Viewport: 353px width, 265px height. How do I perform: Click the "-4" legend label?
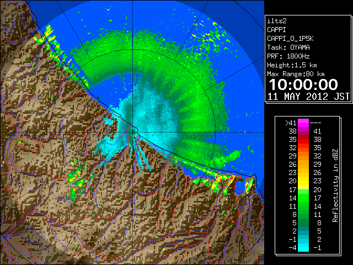click(292, 247)
